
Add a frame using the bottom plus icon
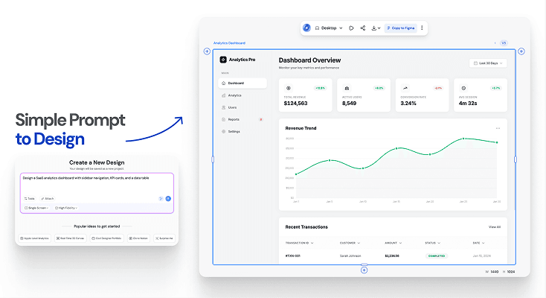point(364,270)
